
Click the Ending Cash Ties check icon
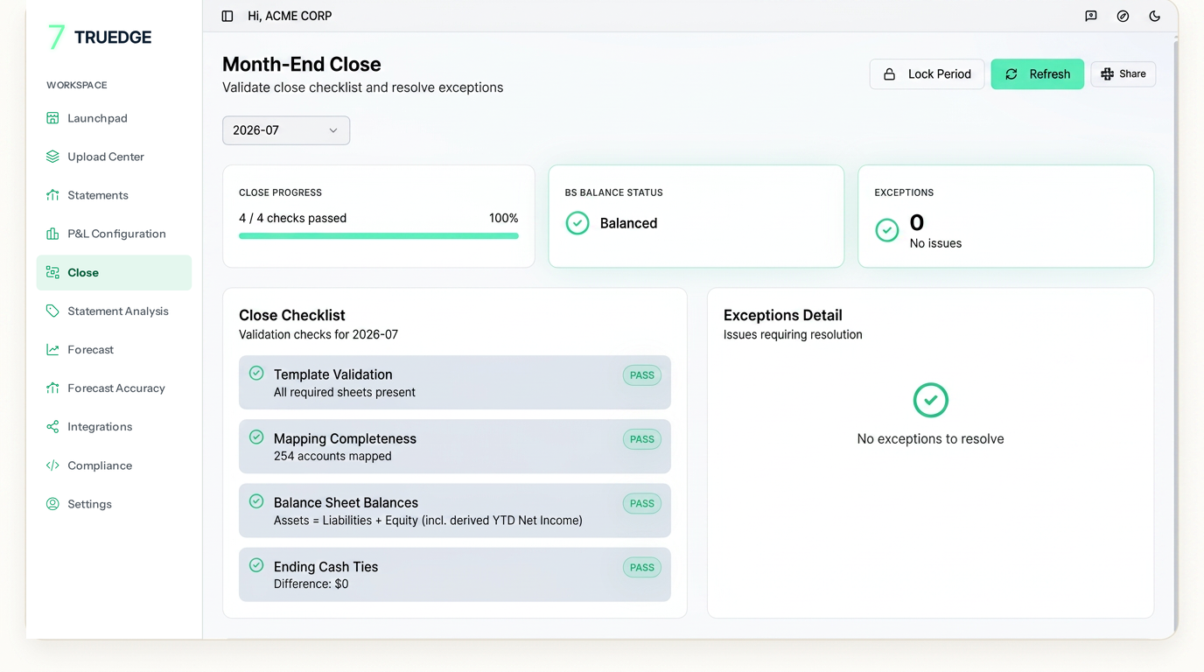(x=256, y=565)
